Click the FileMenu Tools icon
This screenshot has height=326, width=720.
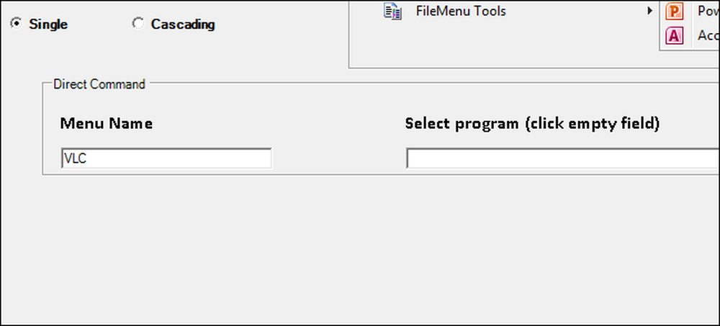click(392, 12)
